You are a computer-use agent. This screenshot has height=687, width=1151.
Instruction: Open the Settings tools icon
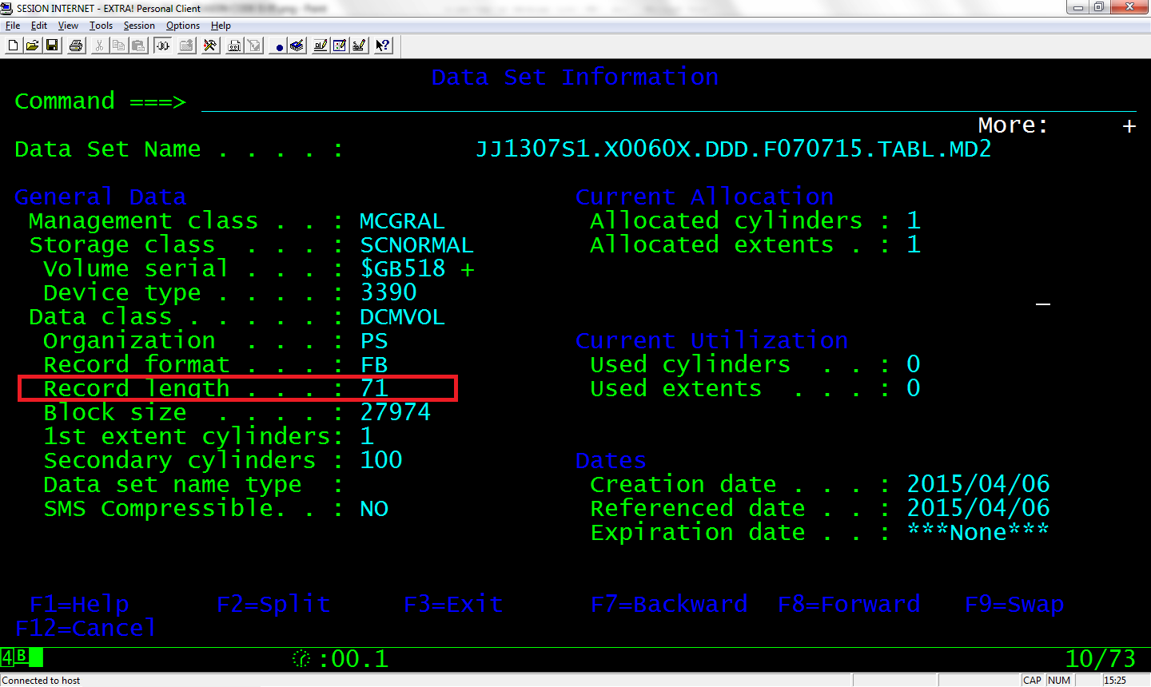click(209, 46)
